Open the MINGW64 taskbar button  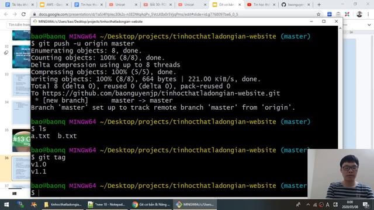pos(195,205)
